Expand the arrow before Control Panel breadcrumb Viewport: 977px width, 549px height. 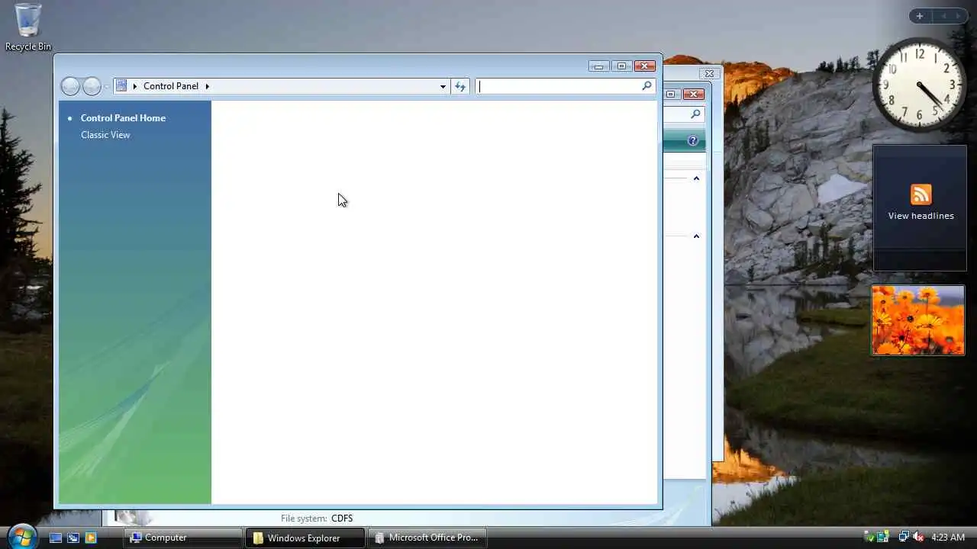pyautogui.click(x=135, y=86)
